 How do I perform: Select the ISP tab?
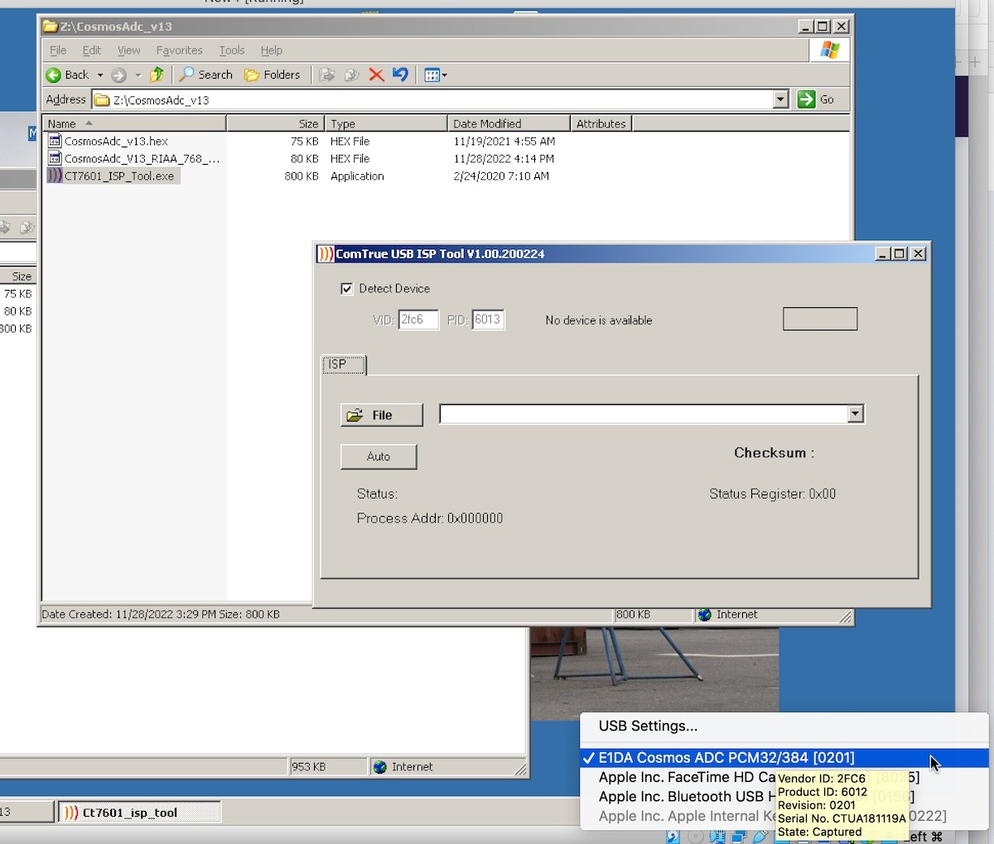tap(343, 364)
